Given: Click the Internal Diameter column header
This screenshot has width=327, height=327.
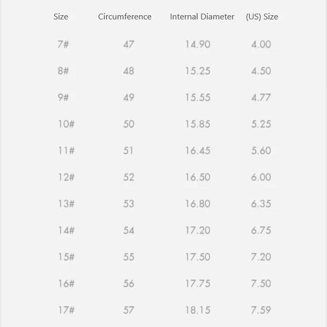Looking at the screenshot, I should 202,17.
